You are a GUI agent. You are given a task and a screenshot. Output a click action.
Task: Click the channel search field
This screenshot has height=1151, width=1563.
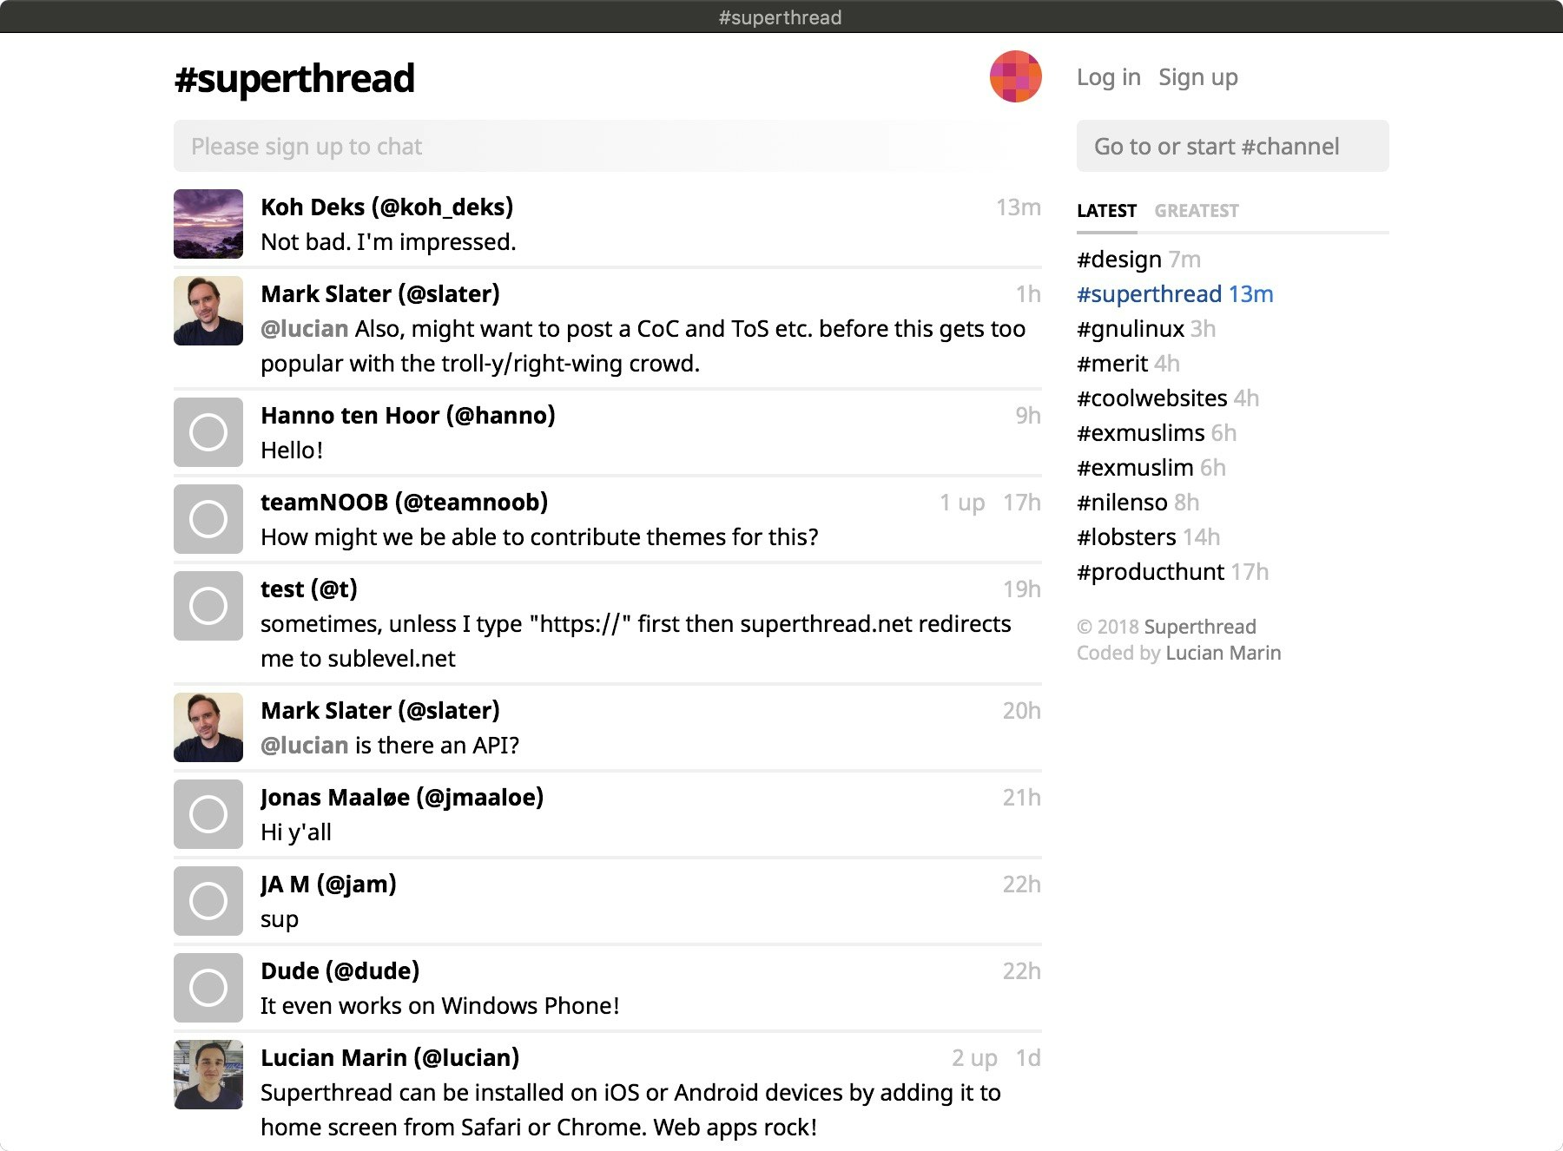click(x=1231, y=146)
